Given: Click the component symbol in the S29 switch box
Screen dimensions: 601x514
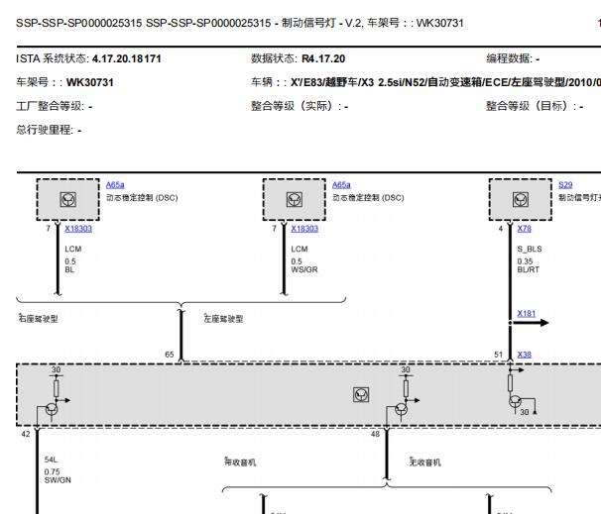Looking at the screenshot, I should pos(520,199).
